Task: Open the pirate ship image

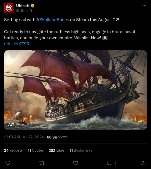Action: [75, 90]
